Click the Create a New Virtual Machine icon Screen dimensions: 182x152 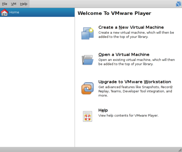(87, 33)
